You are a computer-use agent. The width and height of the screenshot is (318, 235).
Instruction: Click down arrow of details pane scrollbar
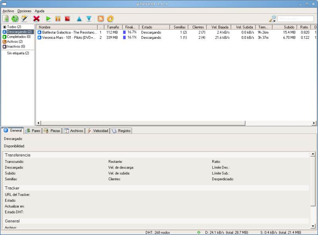[x=313, y=226]
